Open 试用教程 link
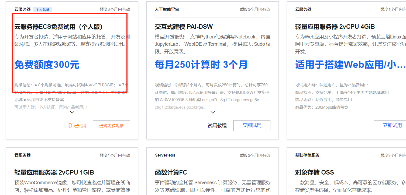The image size is (406, 195). coord(217,126)
